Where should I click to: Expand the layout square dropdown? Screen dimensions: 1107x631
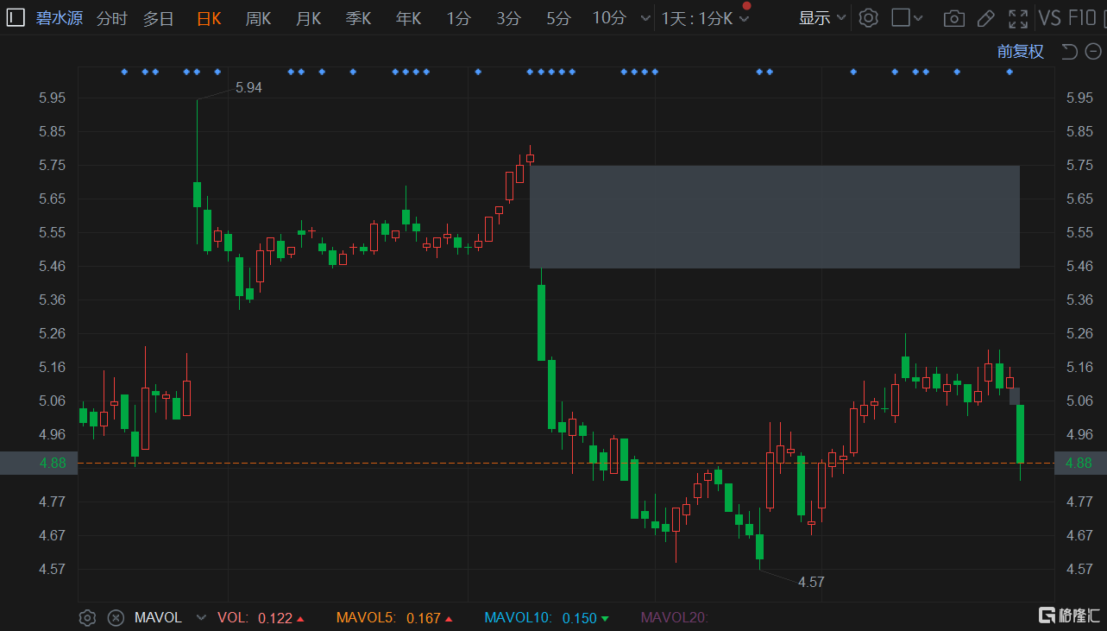coord(907,18)
